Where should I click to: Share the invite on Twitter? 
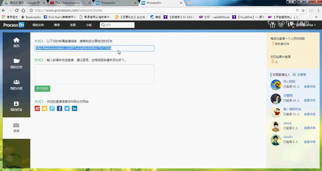(x=67, y=108)
